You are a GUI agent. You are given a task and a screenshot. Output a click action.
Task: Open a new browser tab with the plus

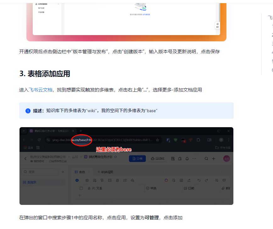coord(81,131)
